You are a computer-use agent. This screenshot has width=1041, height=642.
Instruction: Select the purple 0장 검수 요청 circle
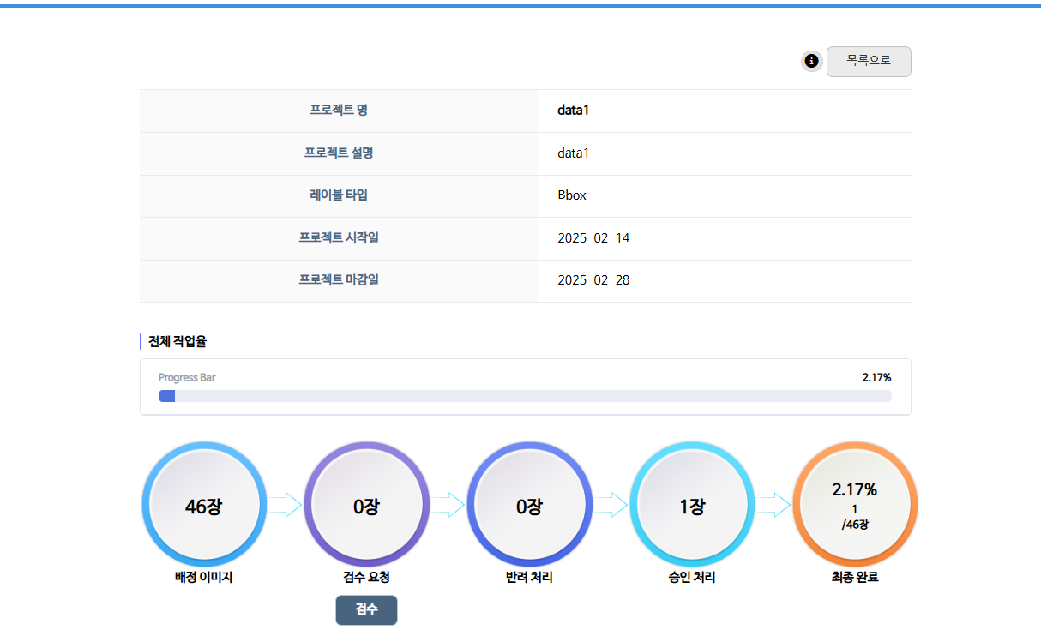pos(366,505)
